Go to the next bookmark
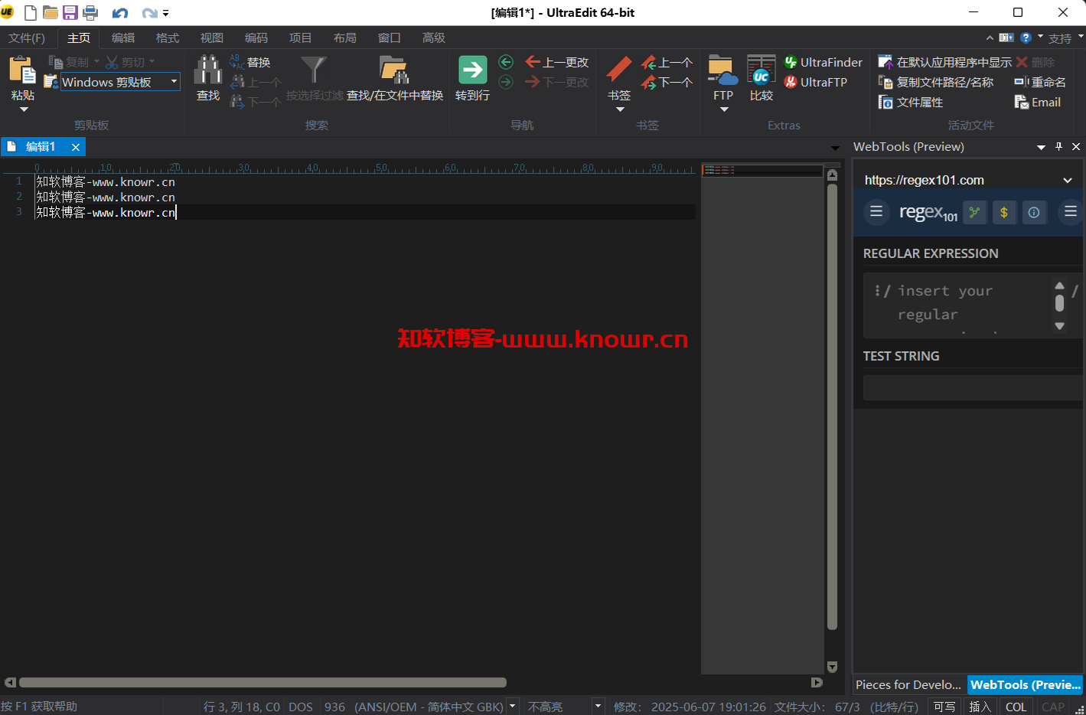This screenshot has width=1086, height=715. pyautogui.click(x=667, y=82)
